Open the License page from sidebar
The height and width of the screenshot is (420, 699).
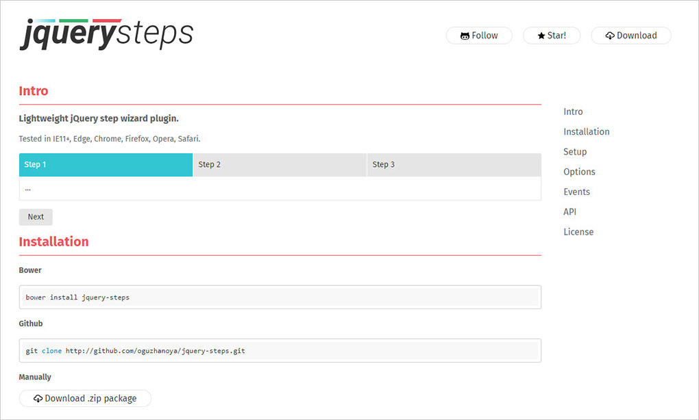point(578,231)
